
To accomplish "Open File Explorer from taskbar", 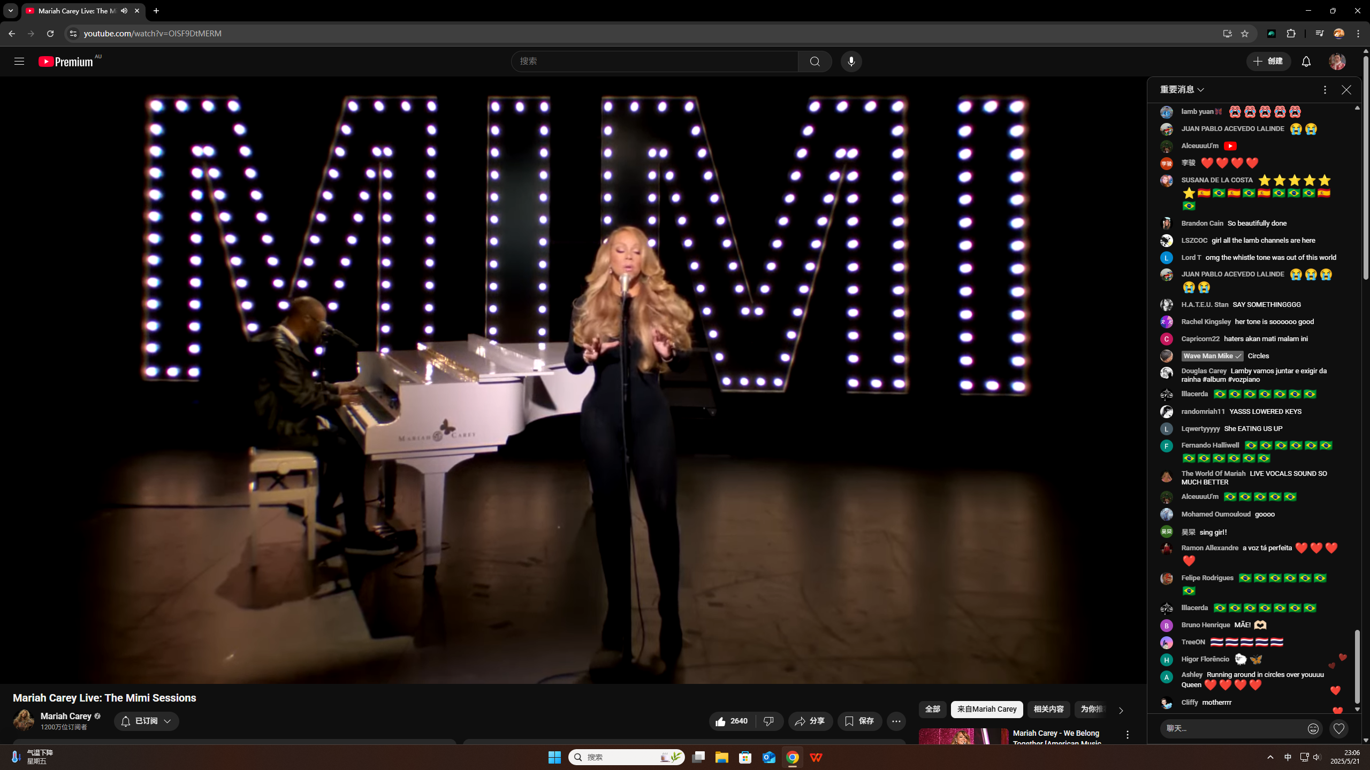I will [x=721, y=757].
